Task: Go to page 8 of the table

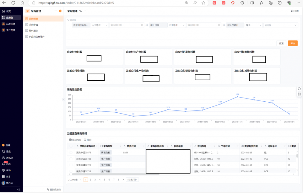Action: pyautogui.click(x=118, y=180)
